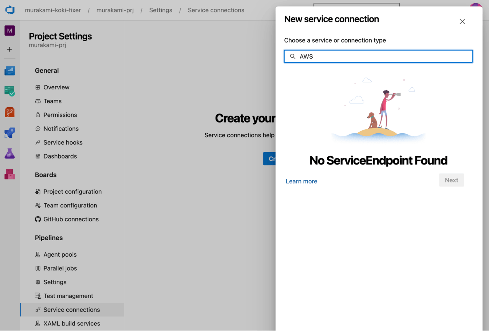
Task: Follow the Learn more link
Action: 301,181
